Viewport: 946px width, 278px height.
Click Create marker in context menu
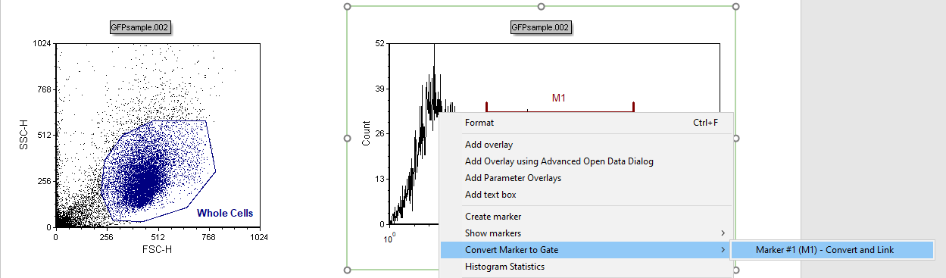click(586, 217)
